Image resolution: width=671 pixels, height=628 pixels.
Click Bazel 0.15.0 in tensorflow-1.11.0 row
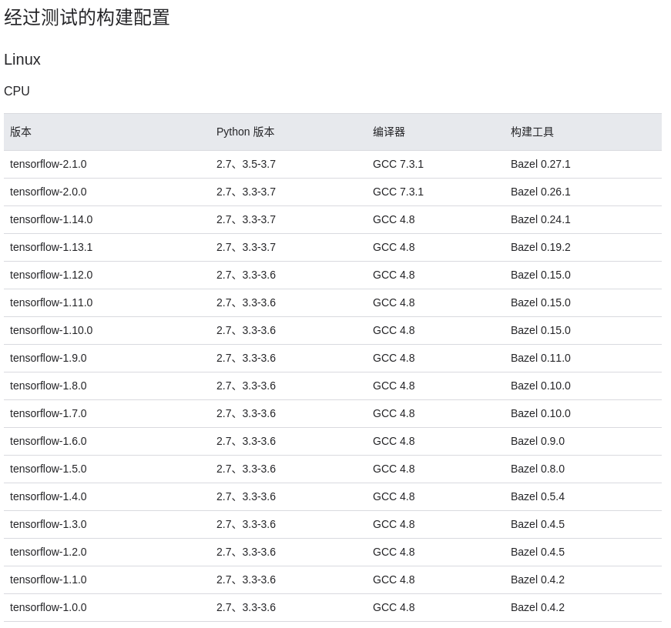(541, 302)
